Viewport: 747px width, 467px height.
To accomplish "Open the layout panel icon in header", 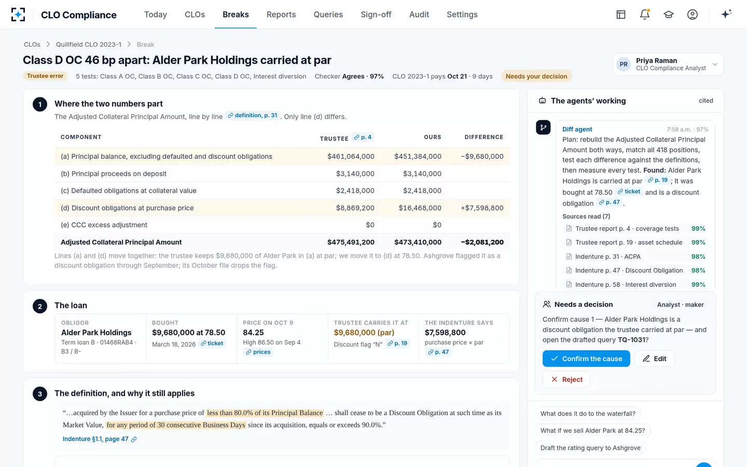I will pyautogui.click(x=621, y=15).
